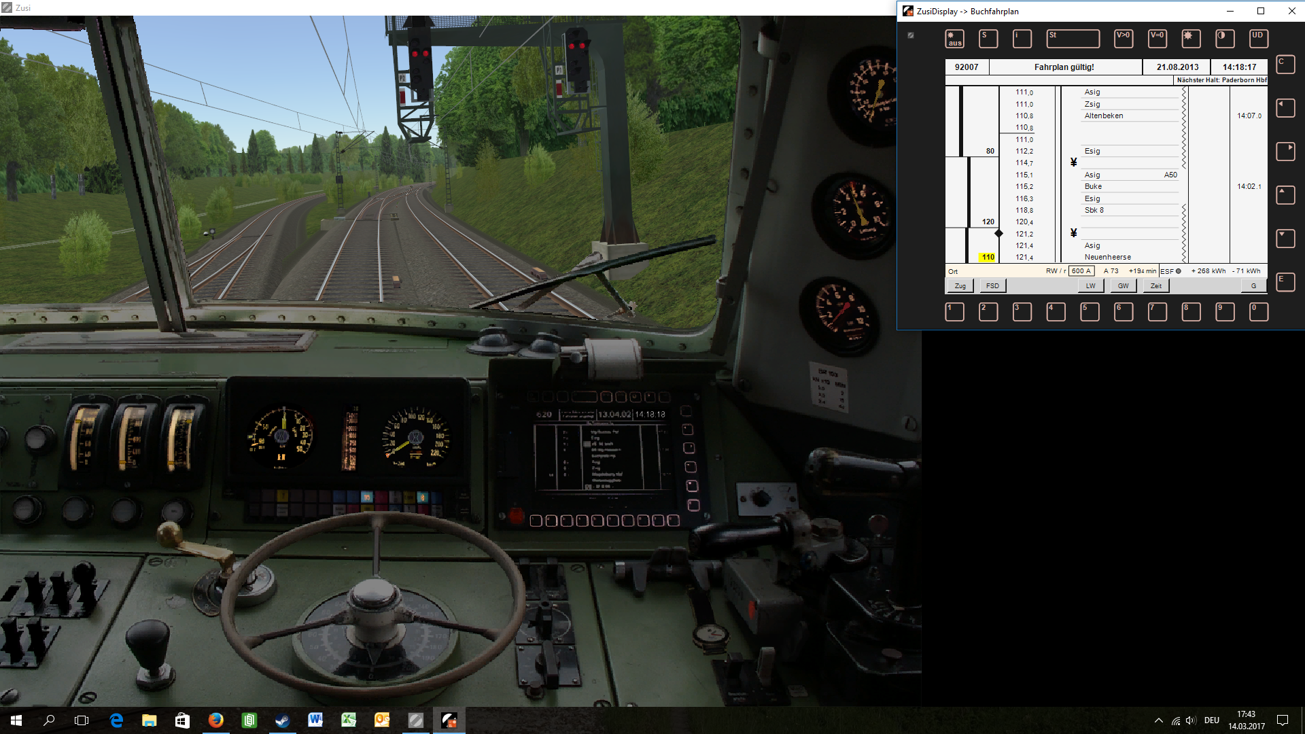This screenshot has width=1305, height=734.
Task: Click the Zeit button
Action: (x=1155, y=286)
